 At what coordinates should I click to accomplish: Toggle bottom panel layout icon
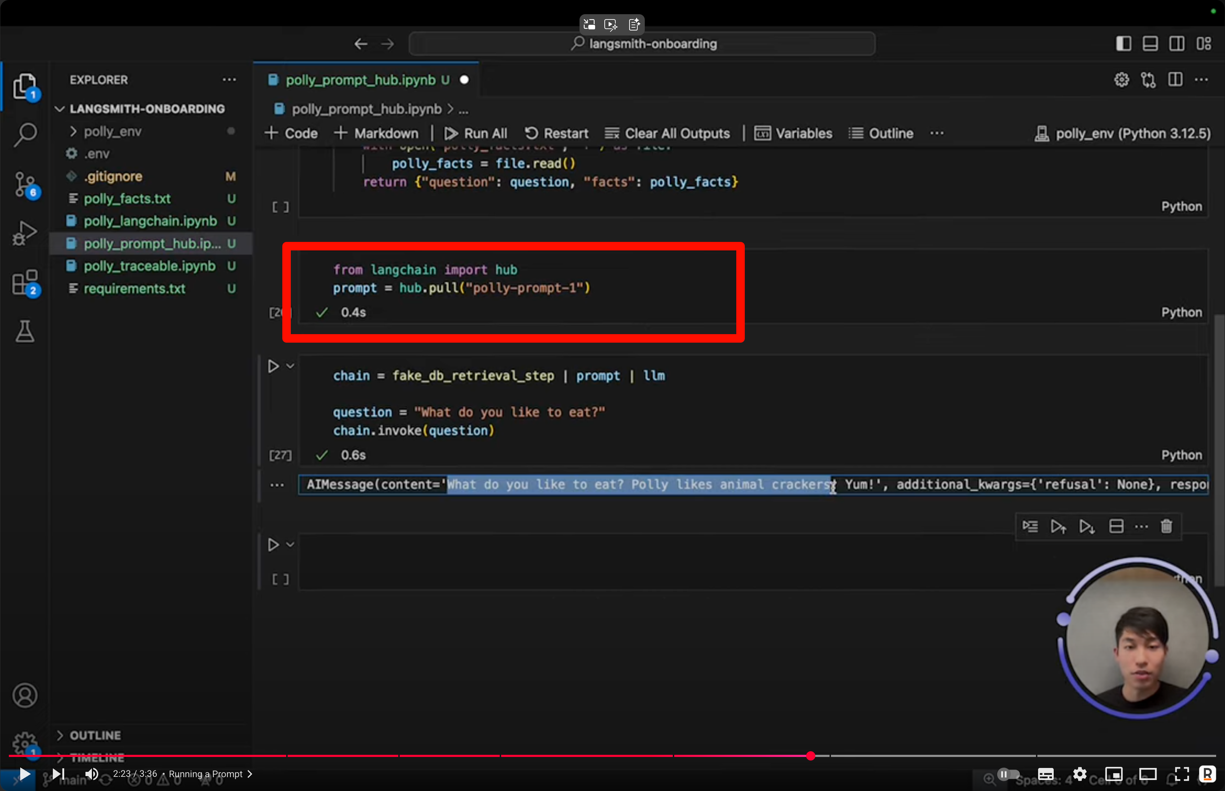[1150, 44]
